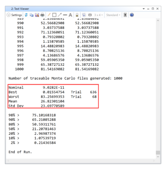Add a text annotation with the A tool
This screenshot has height=169, width=168.
pyautogui.click(x=71, y=15)
